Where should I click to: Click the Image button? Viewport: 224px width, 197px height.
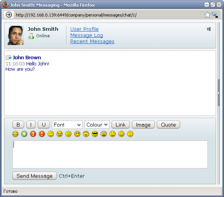143,125
